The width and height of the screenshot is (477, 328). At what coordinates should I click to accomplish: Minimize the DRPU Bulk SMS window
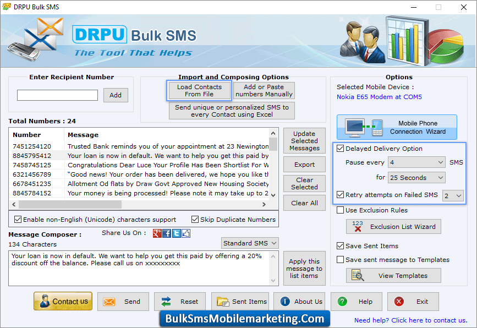pyautogui.click(x=414, y=7)
